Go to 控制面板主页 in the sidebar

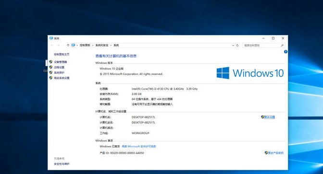[62, 54]
